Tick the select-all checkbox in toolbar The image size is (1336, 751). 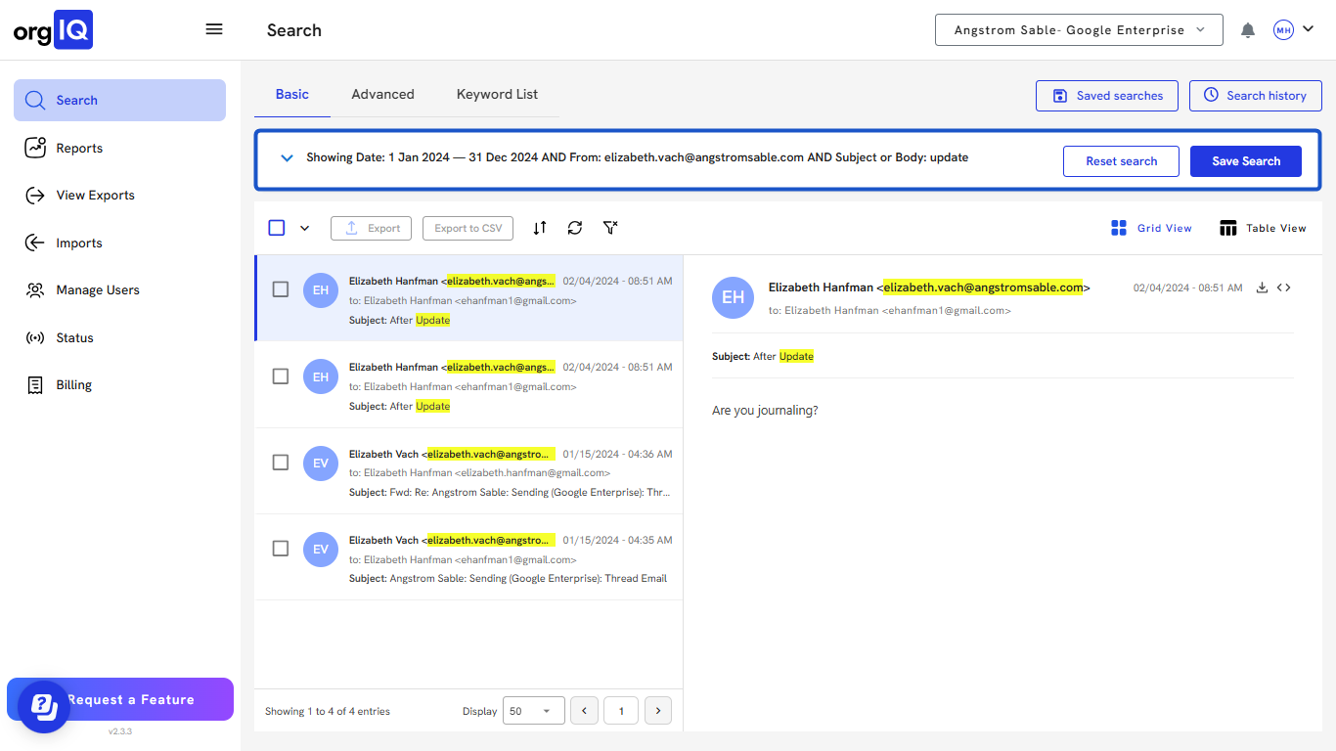277,228
